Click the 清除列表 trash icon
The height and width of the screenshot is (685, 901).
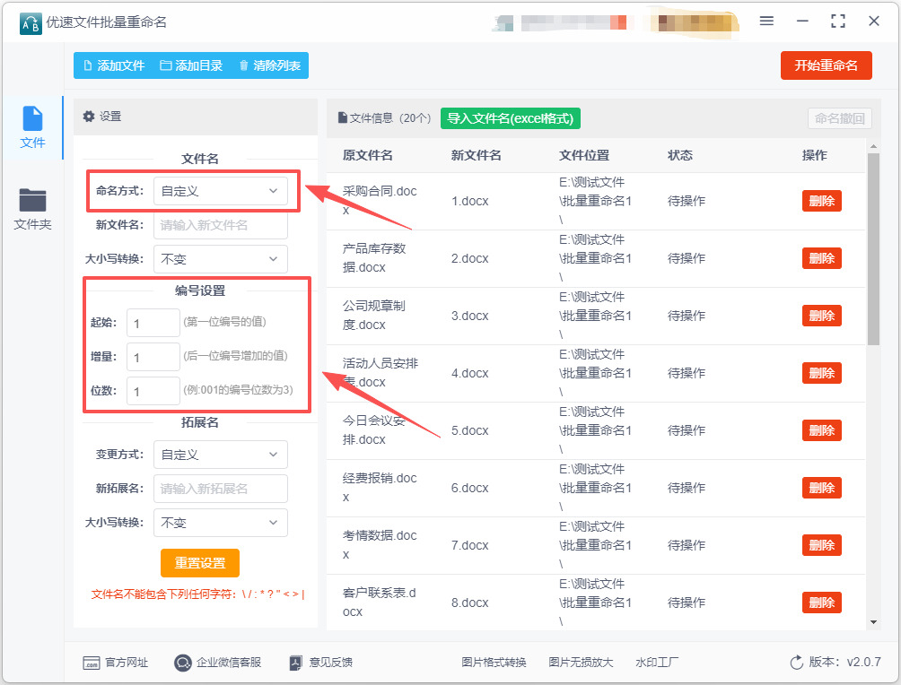click(x=244, y=65)
